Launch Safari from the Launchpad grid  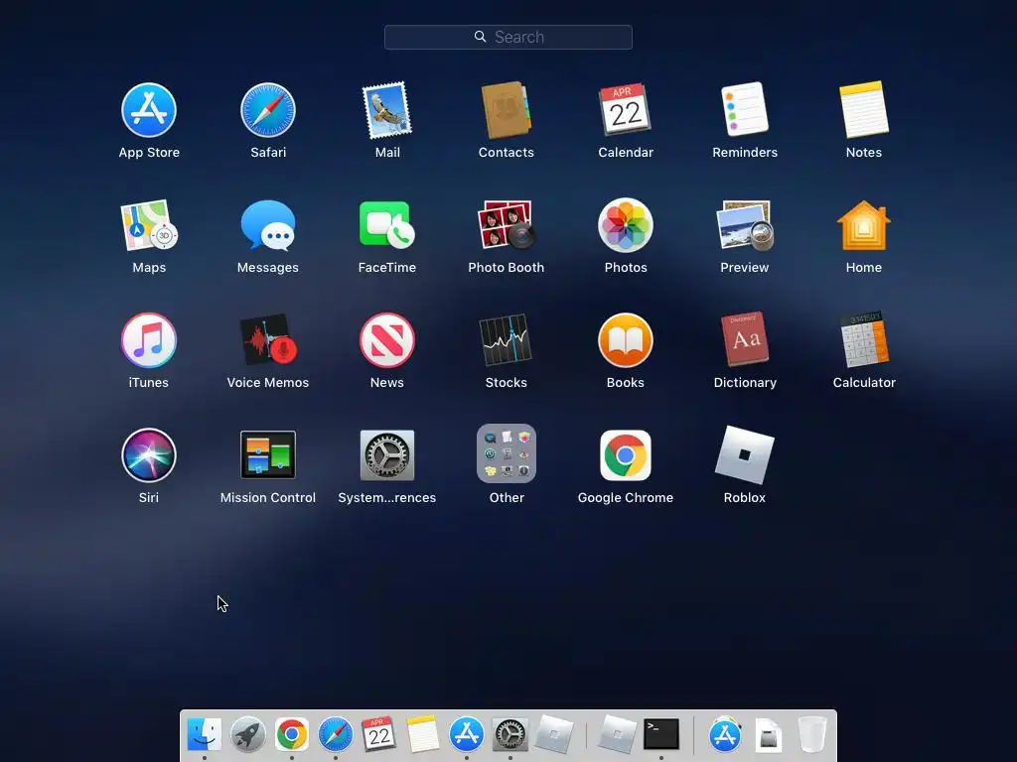coord(268,110)
